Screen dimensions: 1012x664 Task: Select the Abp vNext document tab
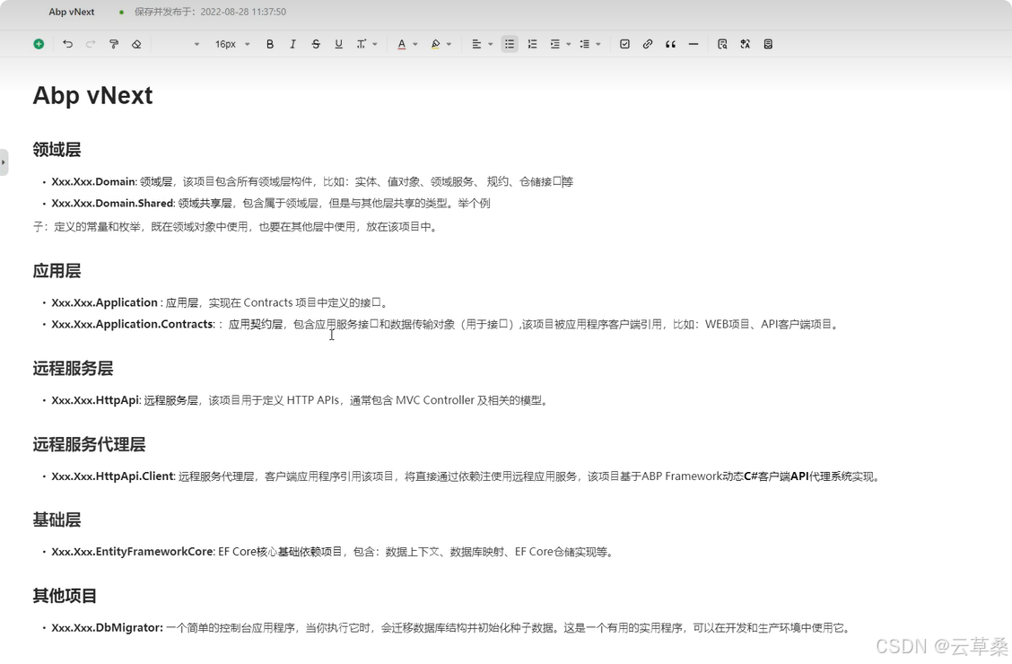[x=72, y=12]
